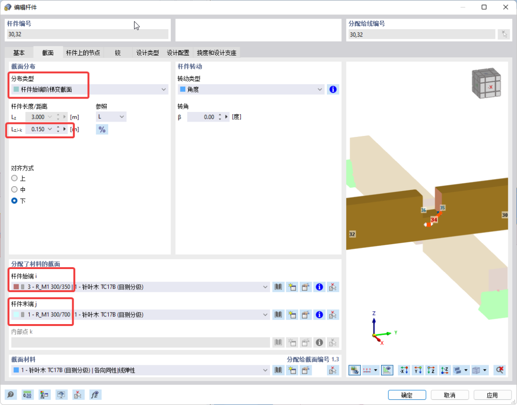The height and width of the screenshot is (405, 517).
Task: Switch to 铰 tab
Action: [x=118, y=53]
